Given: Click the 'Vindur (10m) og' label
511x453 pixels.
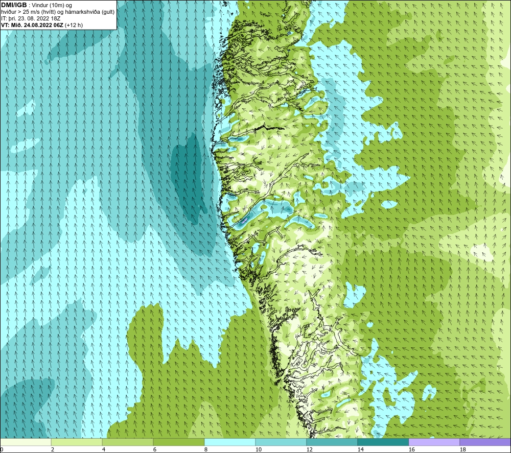Looking at the screenshot, I should click(52, 6).
